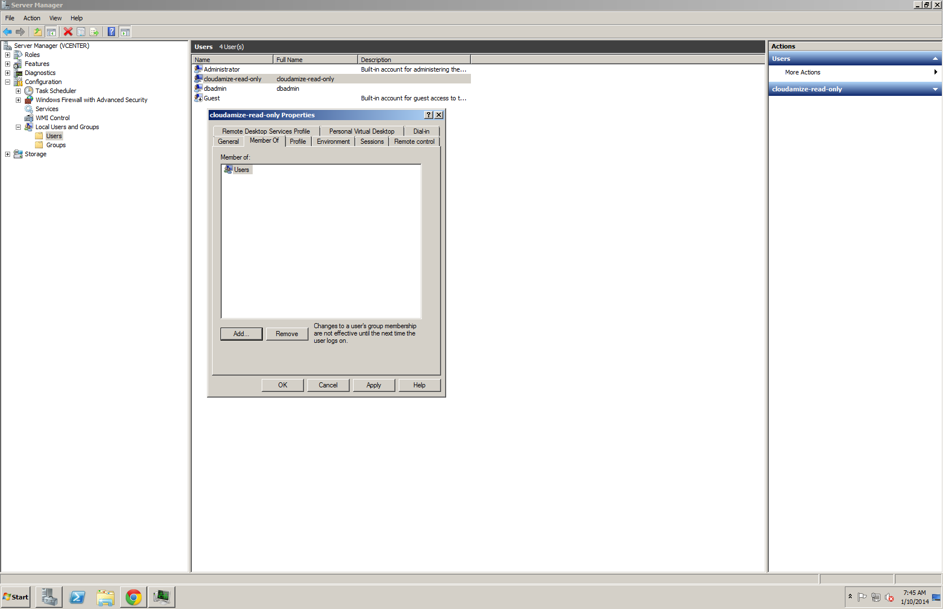Click the Apply button in the dialog
The width and height of the screenshot is (943, 609).
[373, 385]
